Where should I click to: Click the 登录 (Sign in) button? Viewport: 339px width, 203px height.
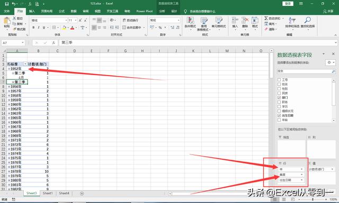click(288, 4)
